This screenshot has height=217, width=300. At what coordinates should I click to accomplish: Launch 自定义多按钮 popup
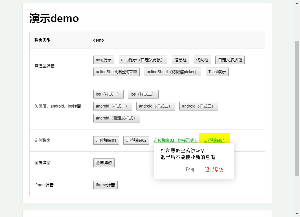(230, 60)
